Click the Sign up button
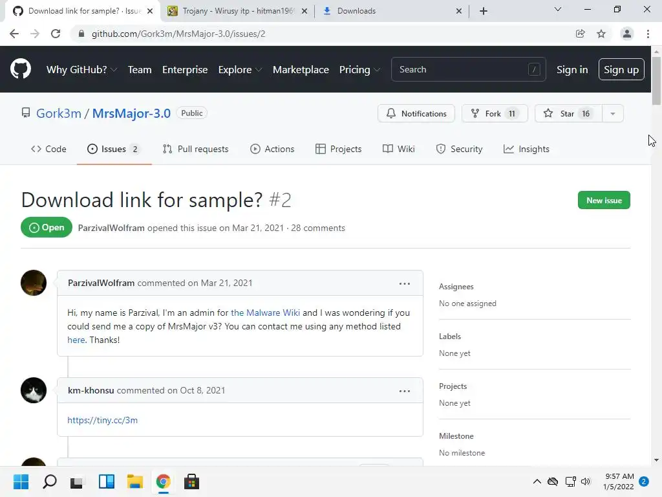The height and width of the screenshot is (497, 662). 621,69
